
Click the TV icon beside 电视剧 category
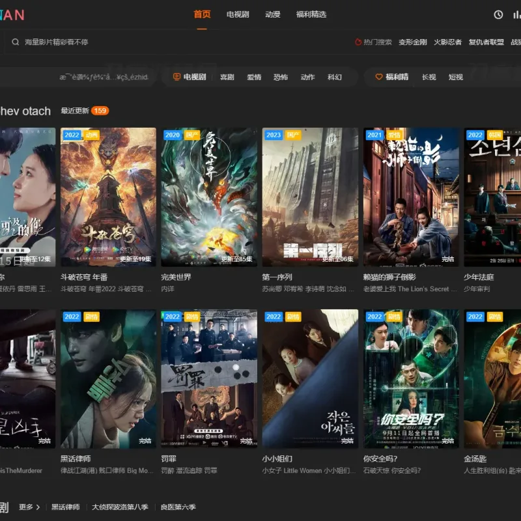(x=176, y=77)
